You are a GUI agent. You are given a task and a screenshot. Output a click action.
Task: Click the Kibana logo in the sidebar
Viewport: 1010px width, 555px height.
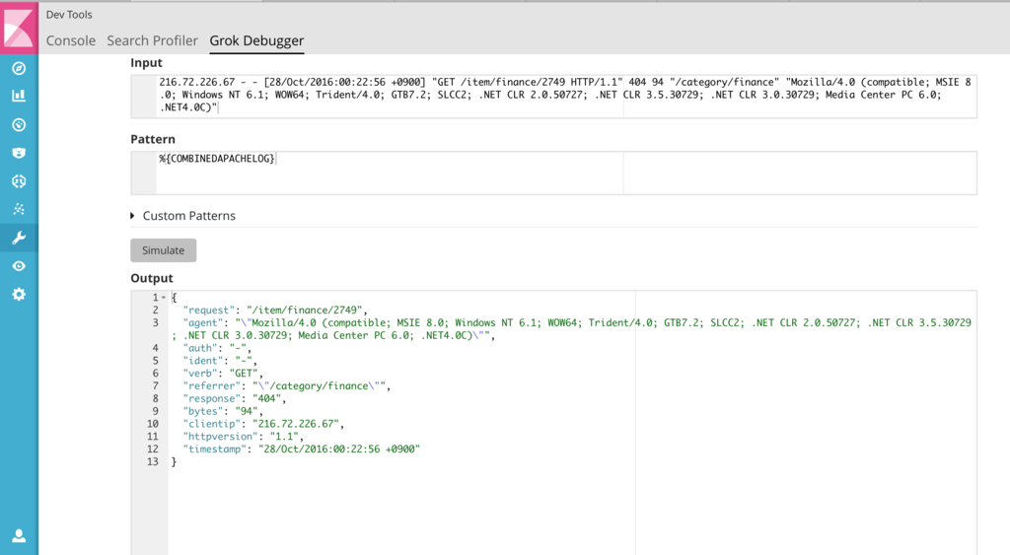pyautogui.click(x=19, y=27)
